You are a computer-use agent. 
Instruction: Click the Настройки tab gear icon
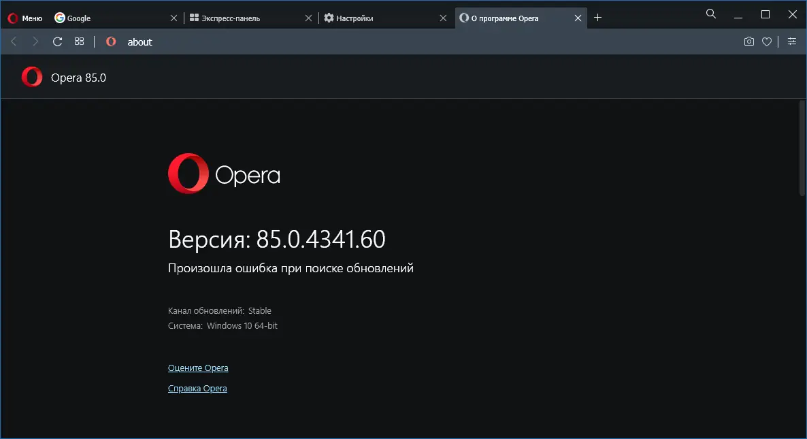click(329, 18)
